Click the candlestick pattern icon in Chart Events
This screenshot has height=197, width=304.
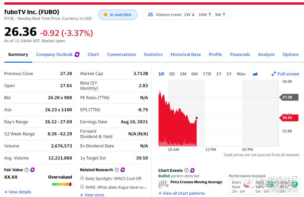pyautogui.click(x=164, y=184)
